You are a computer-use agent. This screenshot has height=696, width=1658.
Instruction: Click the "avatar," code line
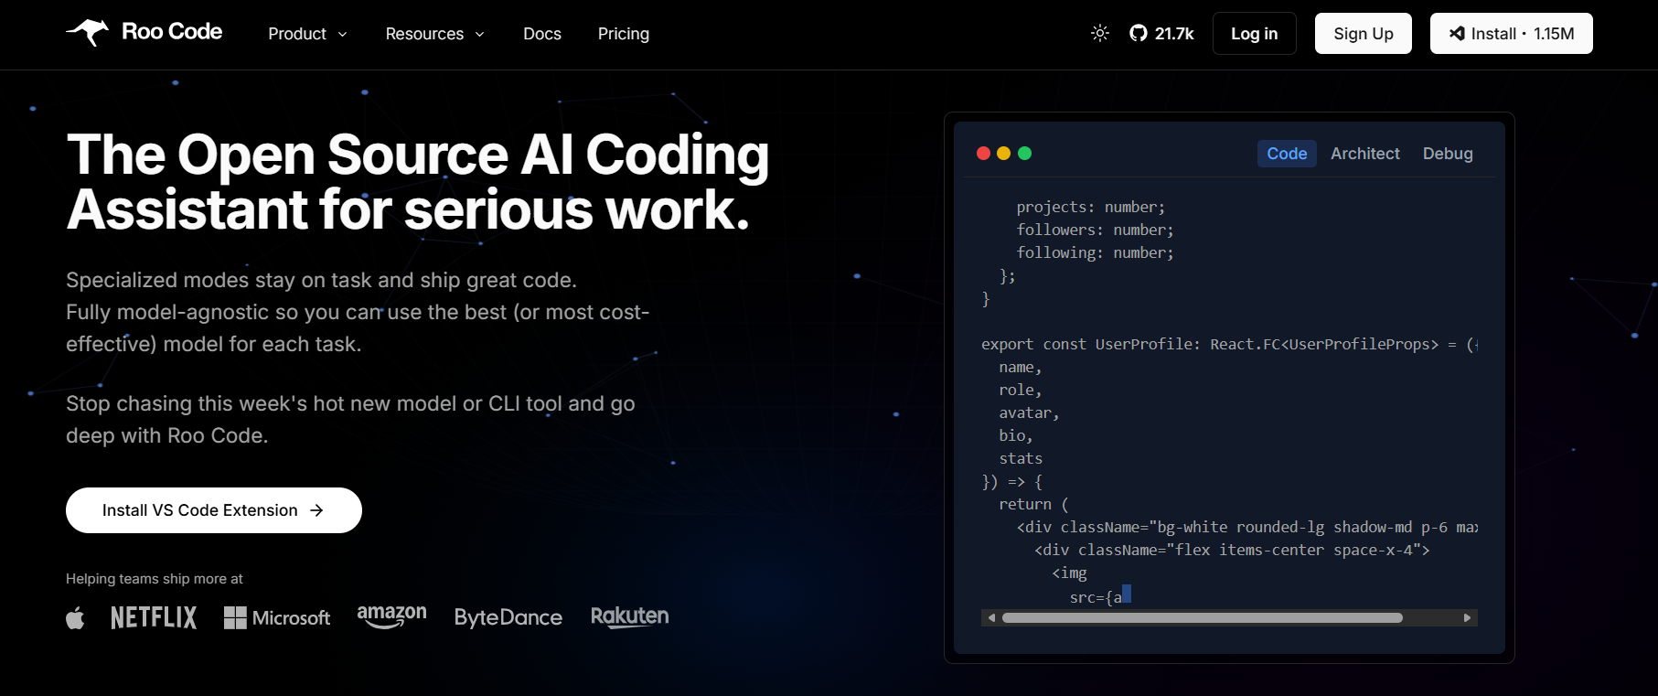[x=1029, y=413]
